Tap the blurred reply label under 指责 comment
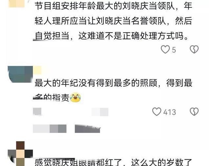The image size is (209, 166). (x=100, y=112)
